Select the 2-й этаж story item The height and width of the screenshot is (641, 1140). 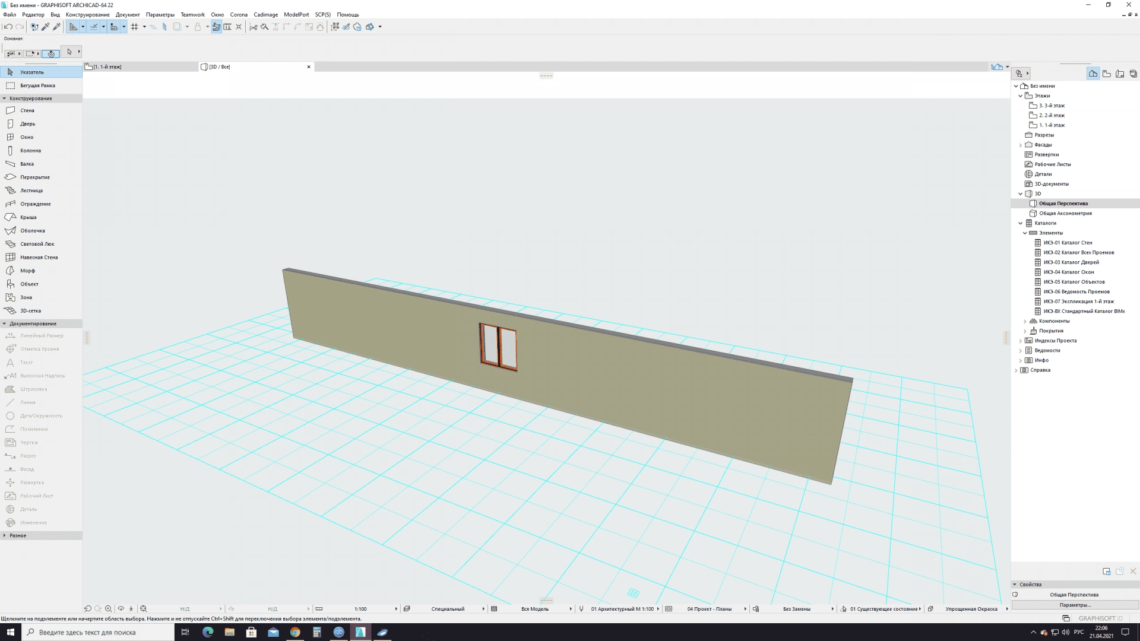pos(1051,115)
